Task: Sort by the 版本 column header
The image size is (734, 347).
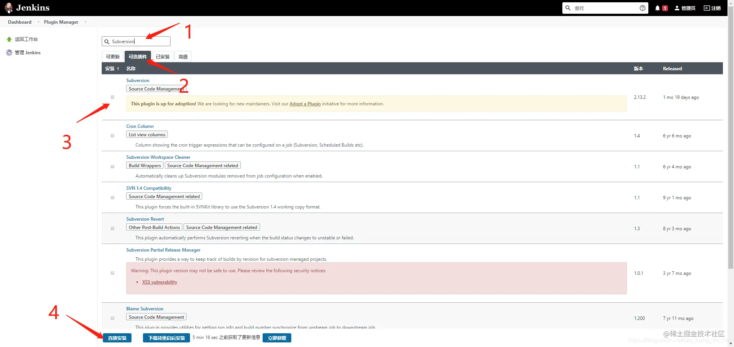Action: click(x=638, y=69)
